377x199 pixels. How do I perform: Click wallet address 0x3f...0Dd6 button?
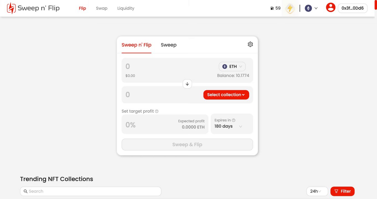tap(352, 8)
